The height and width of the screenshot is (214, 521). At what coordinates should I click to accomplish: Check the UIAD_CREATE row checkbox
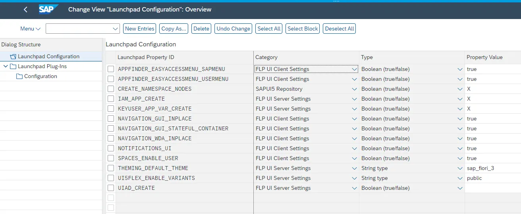tap(111, 188)
